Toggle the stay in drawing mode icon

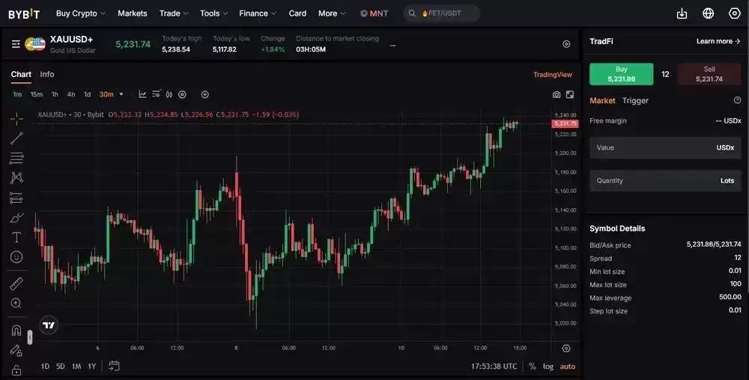point(16,350)
